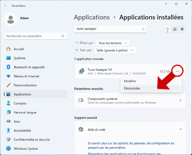Click in the tune sweeper search box

(110, 29)
